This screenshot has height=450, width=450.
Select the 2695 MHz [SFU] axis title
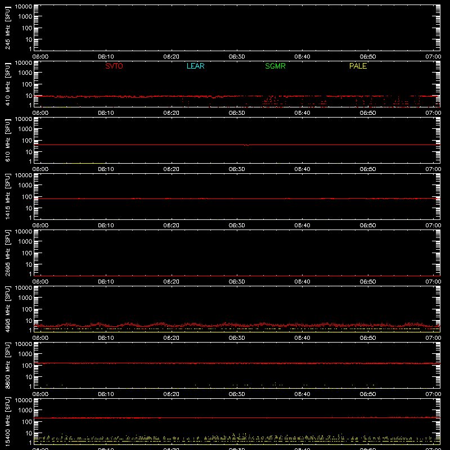point(7,253)
